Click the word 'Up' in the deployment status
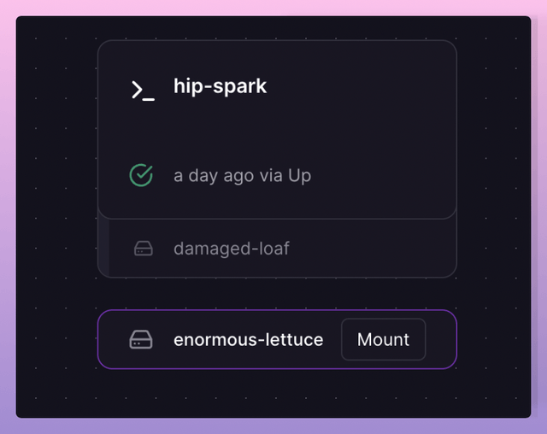Image resolution: width=547 pixels, height=434 pixels. (299, 176)
